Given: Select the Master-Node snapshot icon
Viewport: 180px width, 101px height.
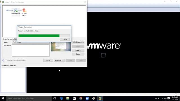Looking at the screenshot, I should [16, 11].
